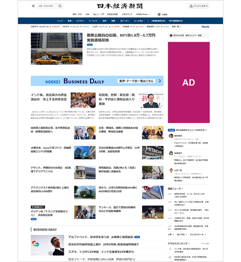Expand the マーケット navigation dropdown
The height and width of the screenshot is (262, 241).
pyautogui.click(x=94, y=21)
